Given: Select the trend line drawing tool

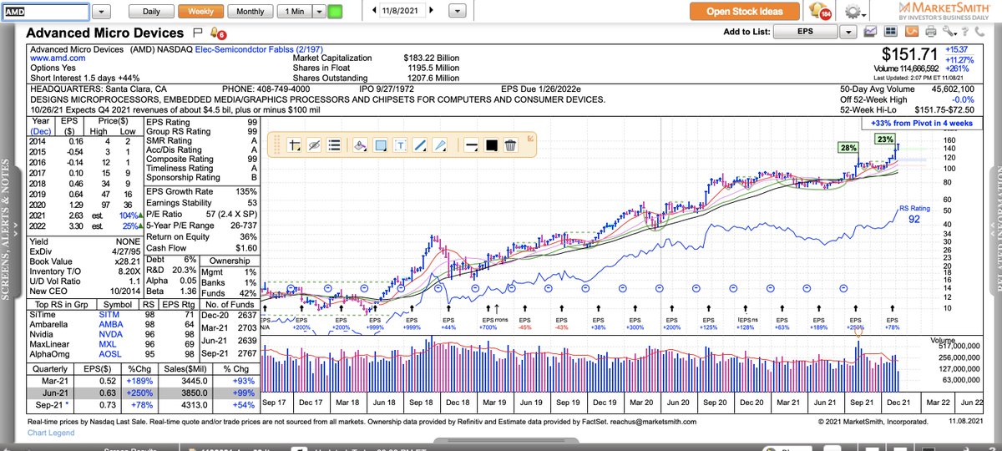Looking at the screenshot, I should (x=420, y=144).
